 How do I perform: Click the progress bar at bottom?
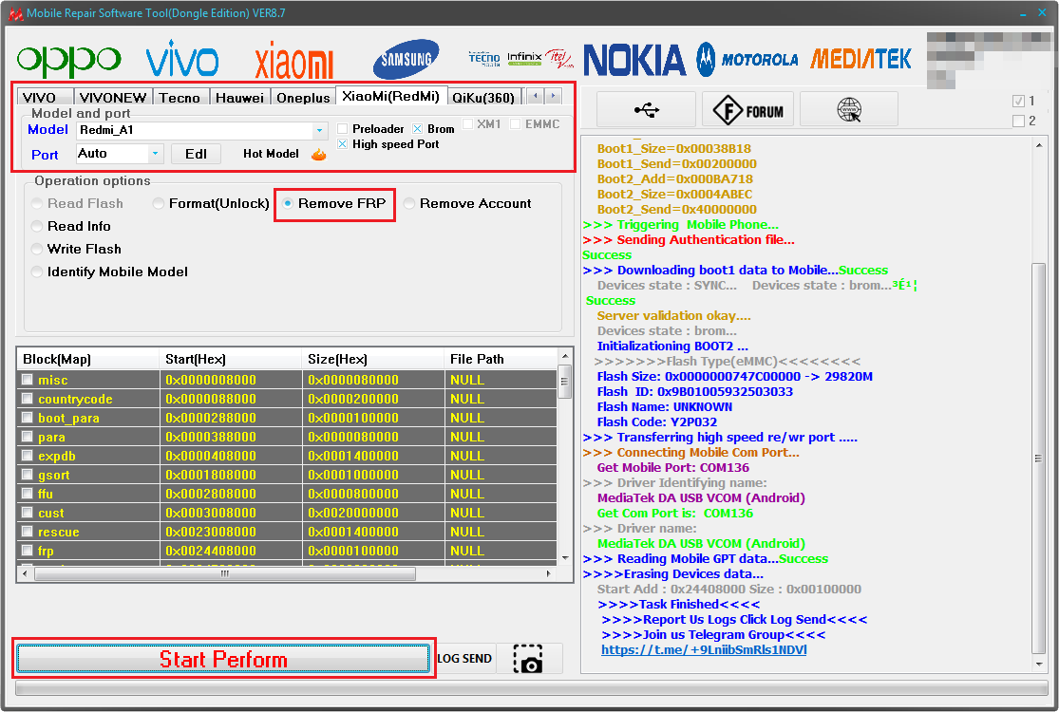531,688
